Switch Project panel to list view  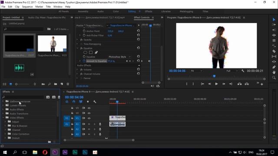(x=5, y=84)
